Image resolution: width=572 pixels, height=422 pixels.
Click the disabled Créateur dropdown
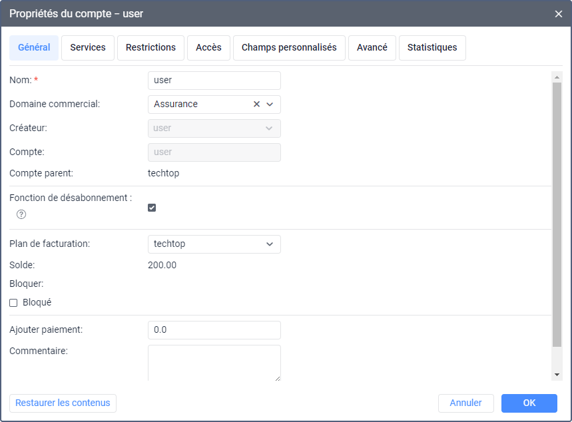coord(214,128)
